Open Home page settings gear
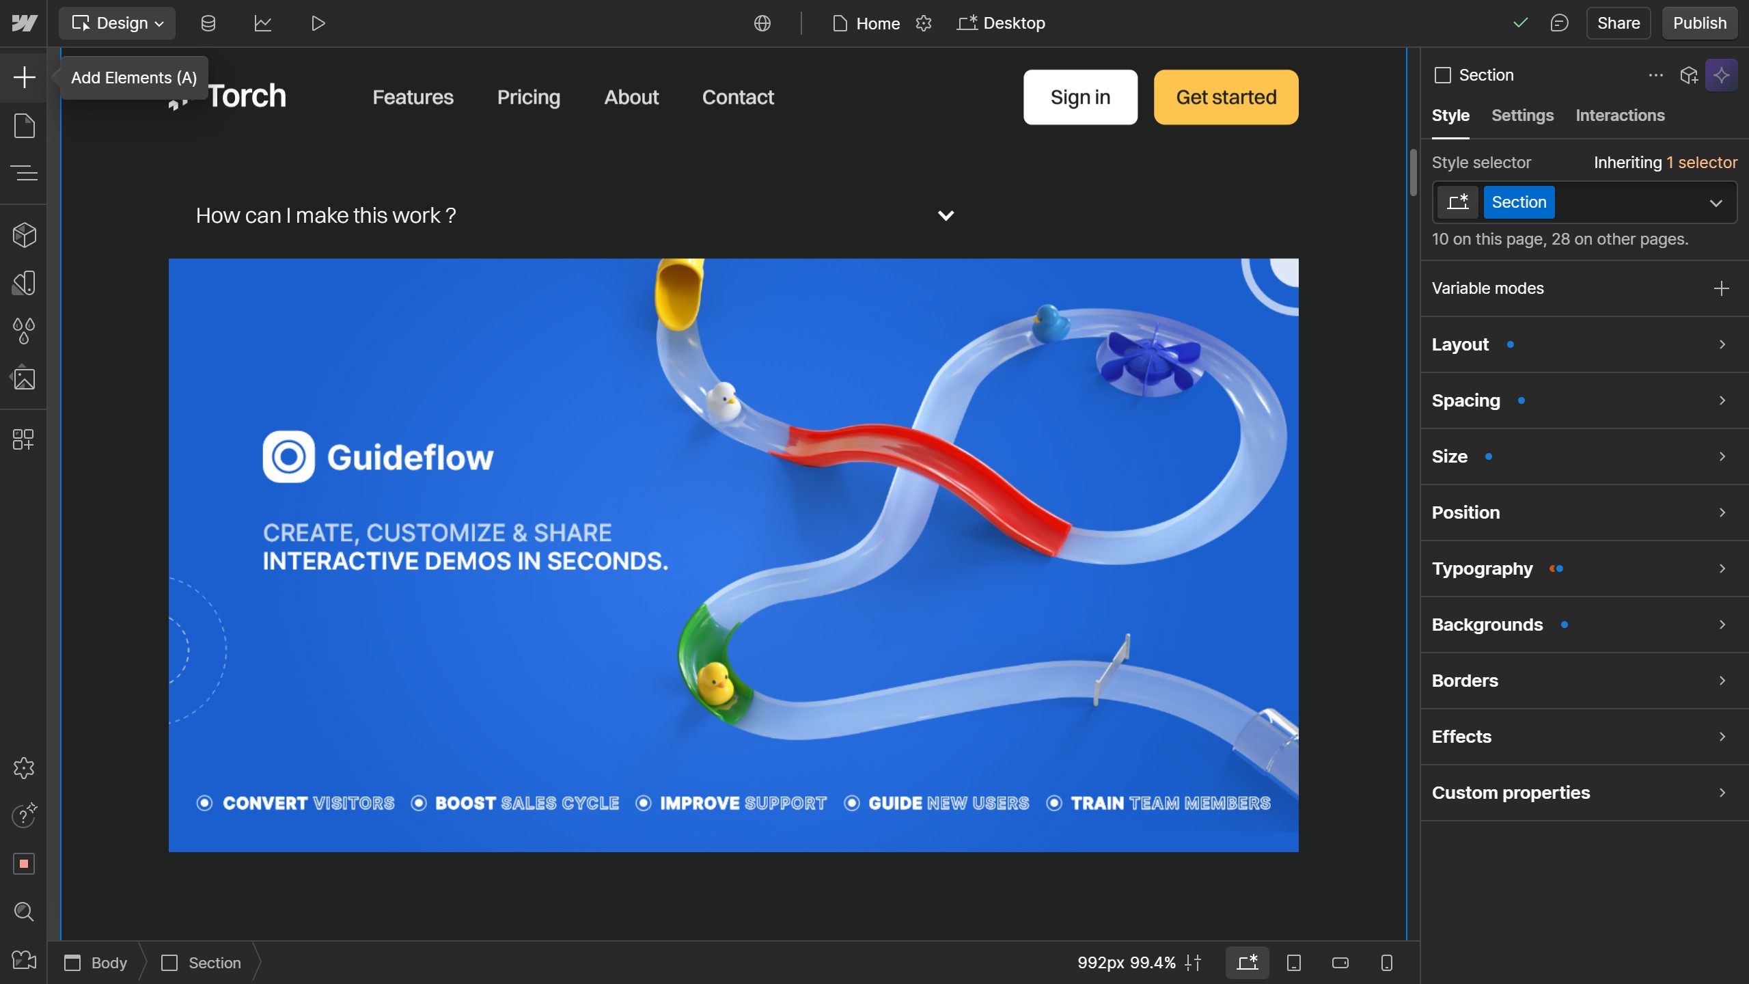Screen dimensions: 1749x984 click(x=924, y=23)
